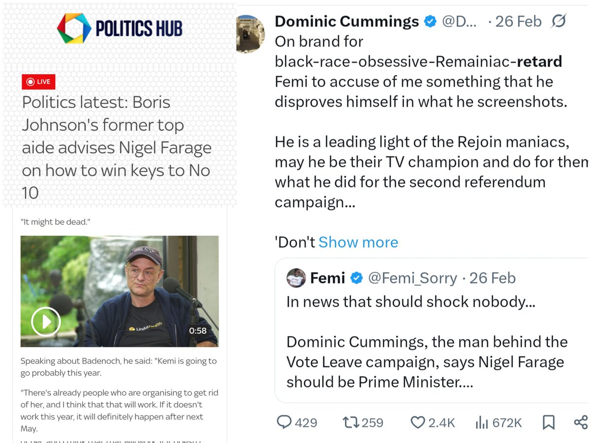591x443 pixels.
Task: Open the Politics latest headline
Action: click(117, 147)
